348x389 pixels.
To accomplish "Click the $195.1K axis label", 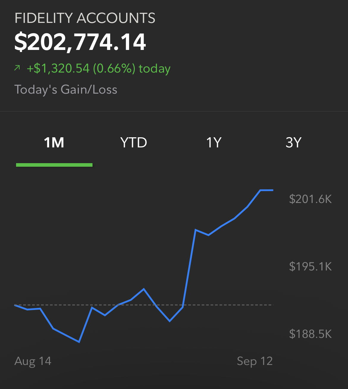I will coord(310,267).
